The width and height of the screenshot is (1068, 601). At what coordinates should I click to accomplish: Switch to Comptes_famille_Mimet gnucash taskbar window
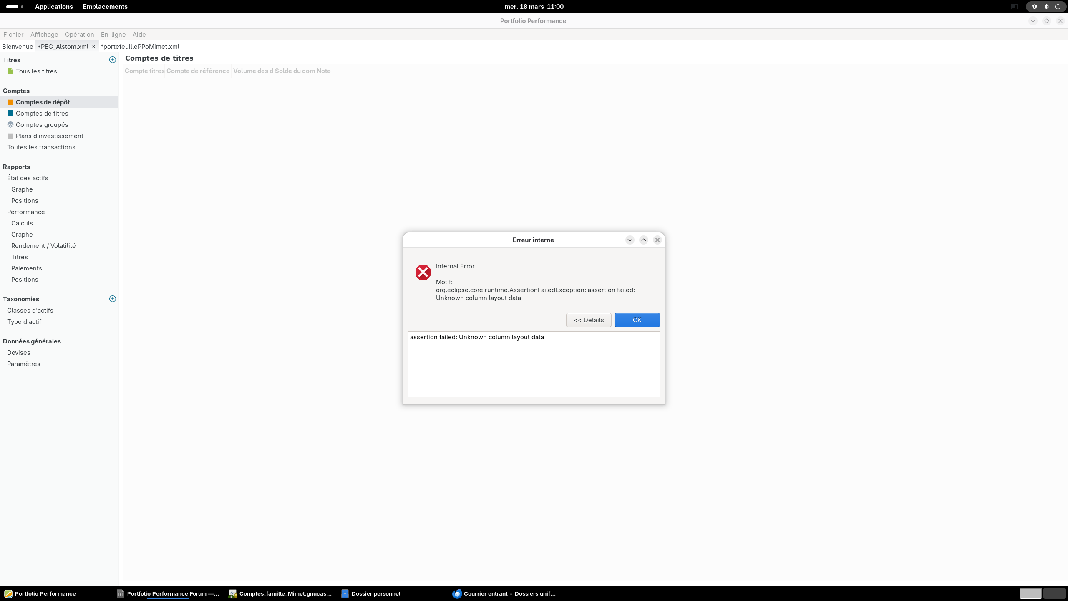coord(280,593)
